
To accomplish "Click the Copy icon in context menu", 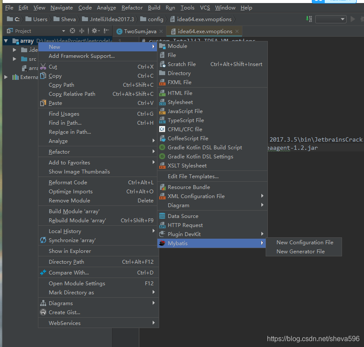I will [x=43, y=76].
